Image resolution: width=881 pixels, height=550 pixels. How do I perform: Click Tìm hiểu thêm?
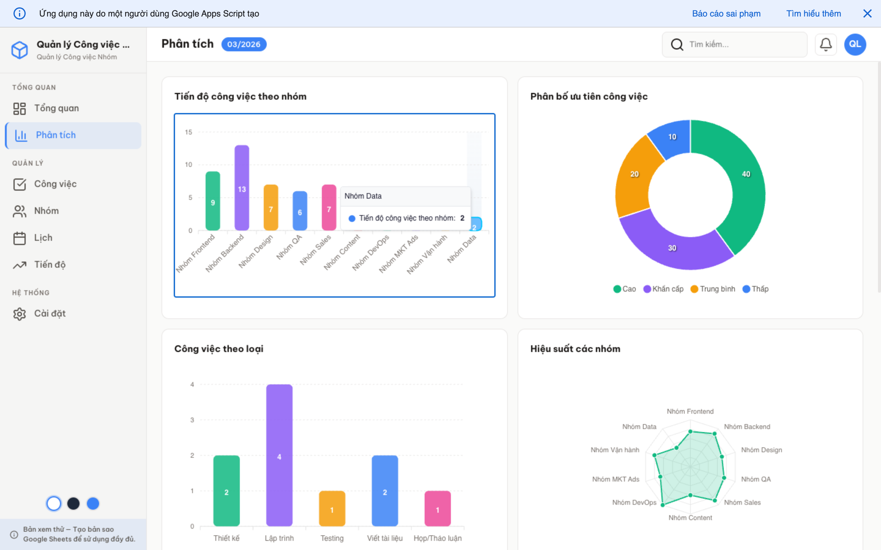click(x=814, y=13)
